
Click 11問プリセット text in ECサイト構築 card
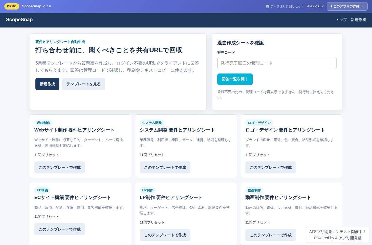[47, 217]
